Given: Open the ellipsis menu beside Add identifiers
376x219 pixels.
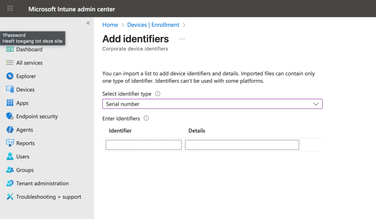Looking at the screenshot, I should (x=182, y=38).
